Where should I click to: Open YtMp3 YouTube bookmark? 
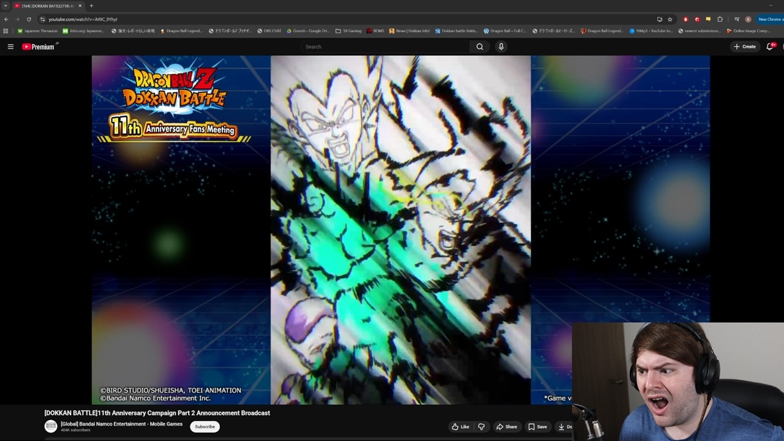tap(651, 31)
